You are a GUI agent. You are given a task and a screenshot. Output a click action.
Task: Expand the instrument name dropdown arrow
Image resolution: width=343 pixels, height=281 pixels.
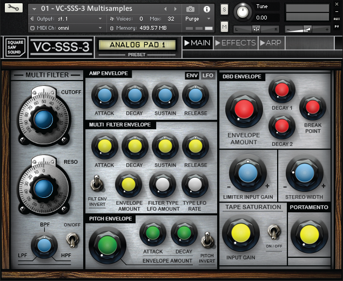point(34,9)
